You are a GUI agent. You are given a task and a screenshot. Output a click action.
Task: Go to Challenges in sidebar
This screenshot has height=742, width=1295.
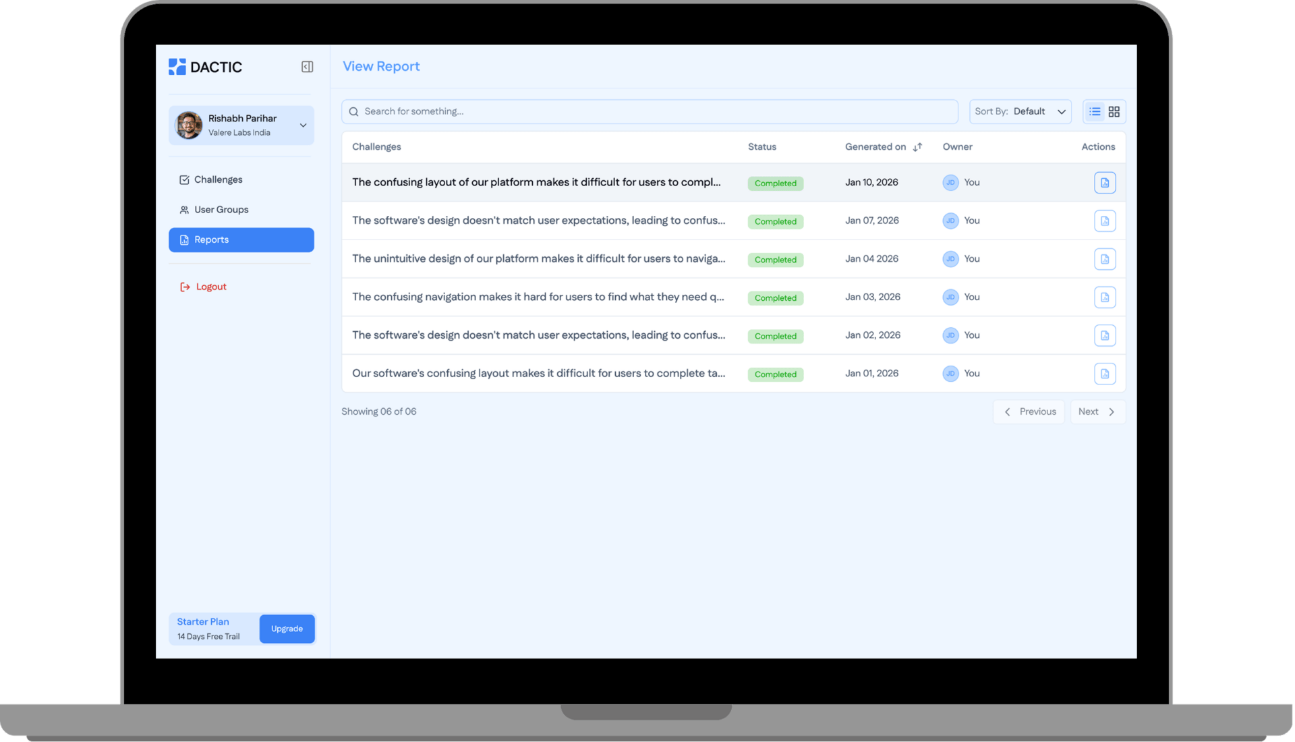click(x=218, y=180)
